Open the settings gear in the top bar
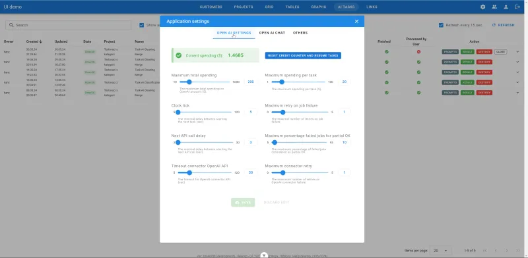Image resolution: width=528 pixels, height=258 pixels. coord(482,7)
